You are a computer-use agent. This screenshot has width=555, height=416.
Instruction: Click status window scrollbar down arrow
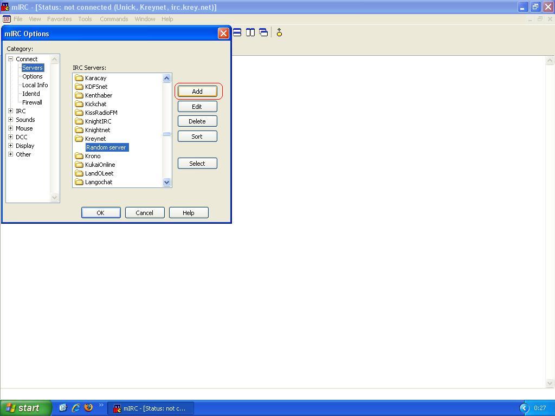pos(550,383)
